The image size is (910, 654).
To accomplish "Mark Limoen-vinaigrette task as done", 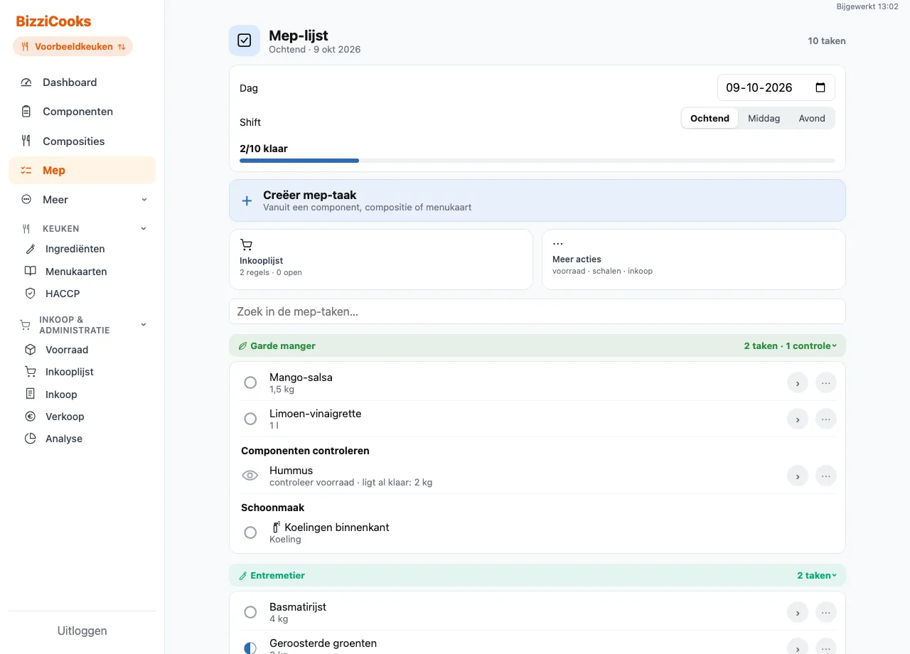I will (250, 419).
